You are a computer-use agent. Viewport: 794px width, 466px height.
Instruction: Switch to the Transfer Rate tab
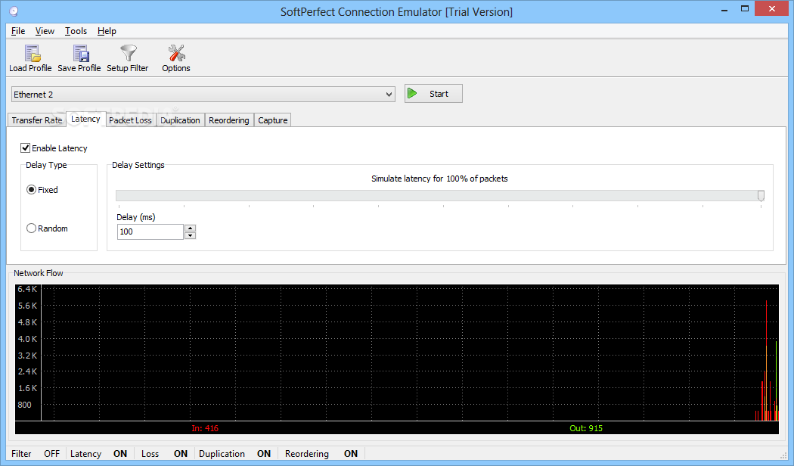click(37, 120)
